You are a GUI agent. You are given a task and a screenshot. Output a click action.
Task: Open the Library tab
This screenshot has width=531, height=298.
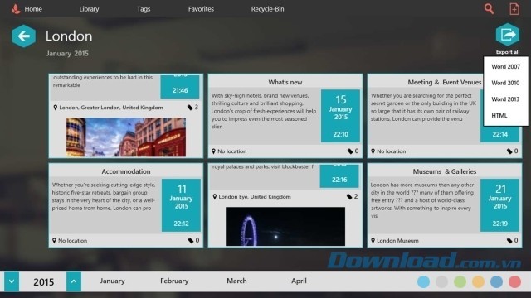(89, 9)
